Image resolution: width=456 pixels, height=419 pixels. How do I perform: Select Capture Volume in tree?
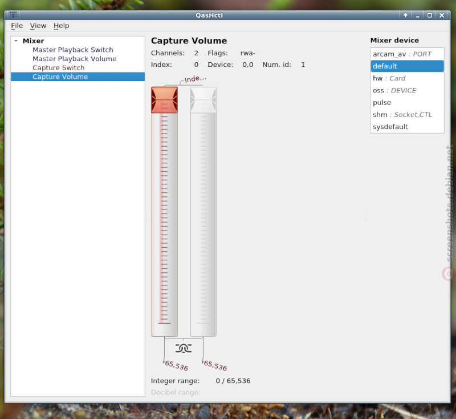78,76
